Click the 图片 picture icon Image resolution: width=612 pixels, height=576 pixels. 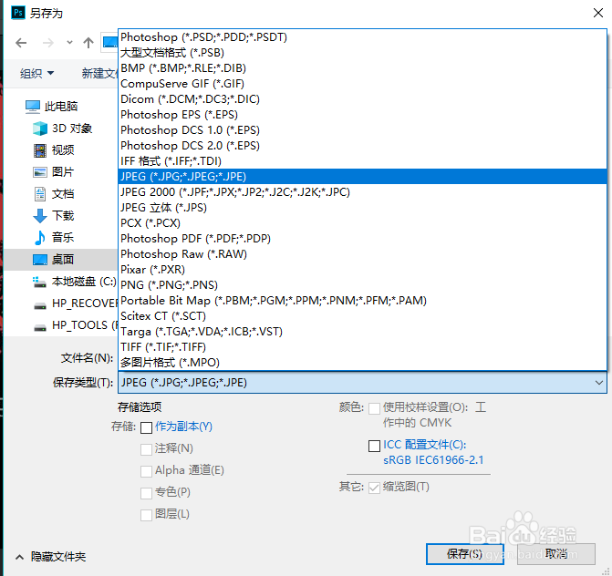(40, 172)
